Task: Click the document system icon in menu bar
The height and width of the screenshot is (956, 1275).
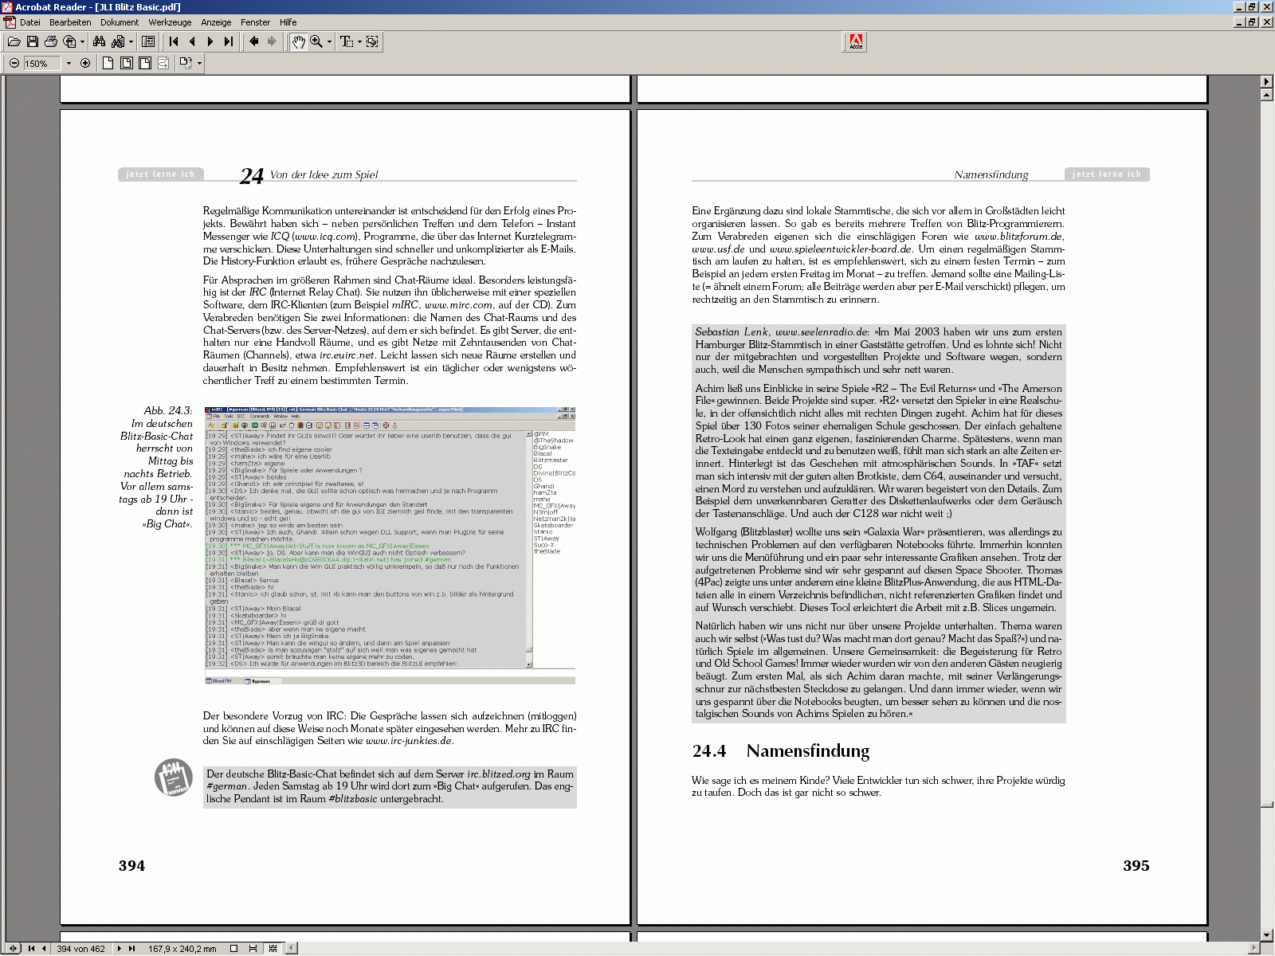Action: [10, 22]
